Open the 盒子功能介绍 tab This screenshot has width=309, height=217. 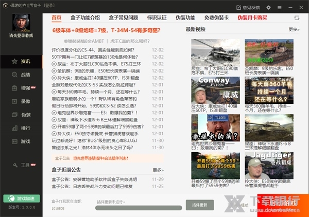[x=85, y=18]
